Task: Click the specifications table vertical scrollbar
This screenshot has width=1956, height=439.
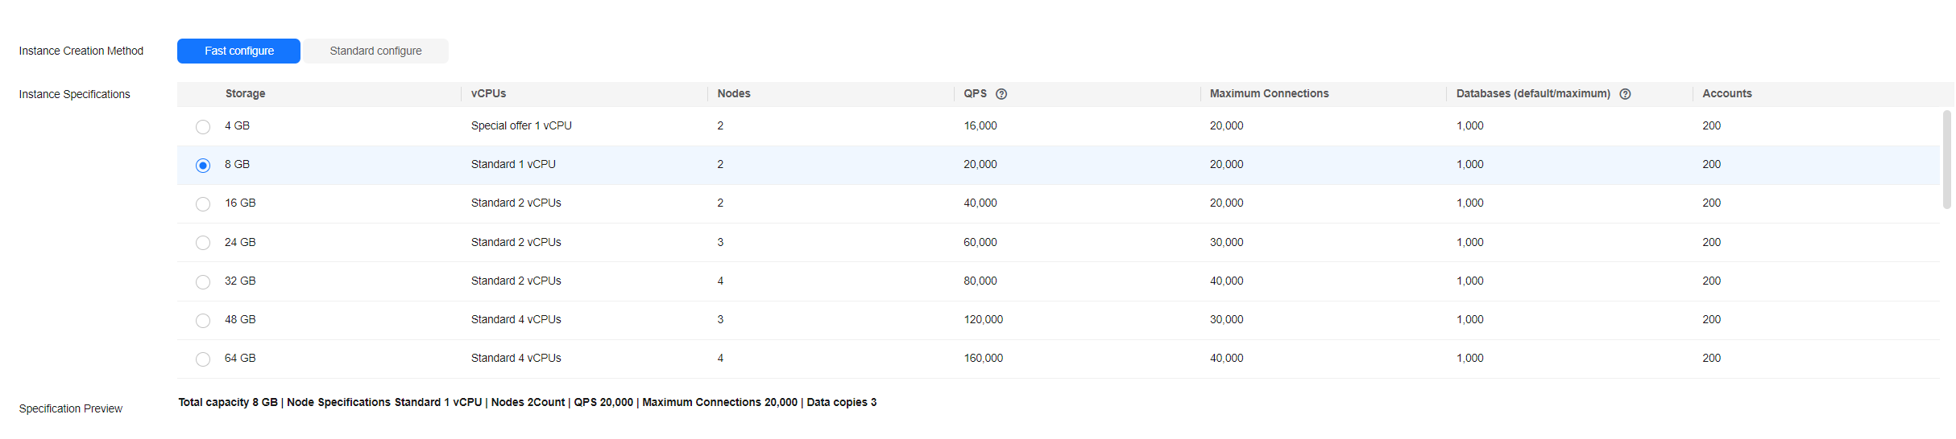Action: coord(1947,159)
